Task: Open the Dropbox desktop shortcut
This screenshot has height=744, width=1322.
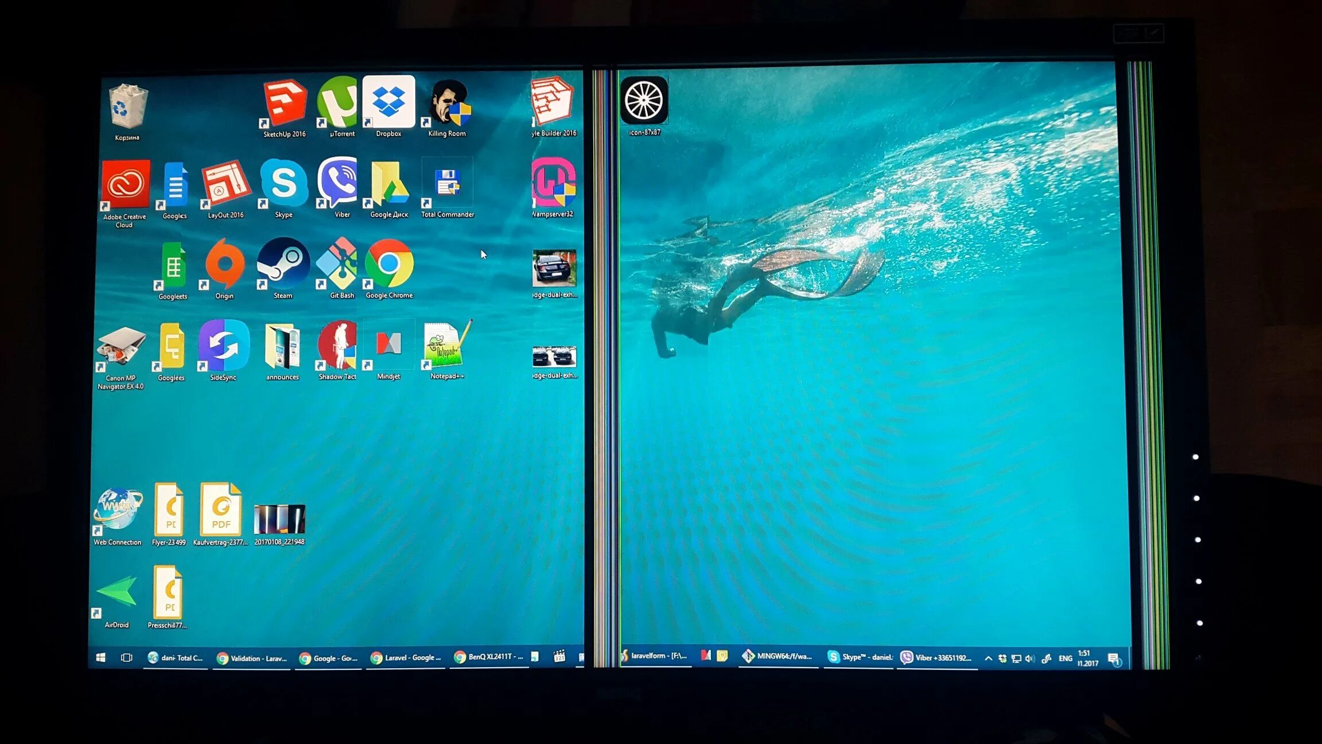Action: point(388,102)
